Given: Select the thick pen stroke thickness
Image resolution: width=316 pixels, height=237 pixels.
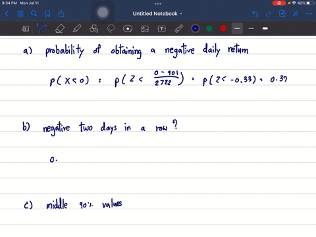Looking at the screenshot, I should point(265,28).
